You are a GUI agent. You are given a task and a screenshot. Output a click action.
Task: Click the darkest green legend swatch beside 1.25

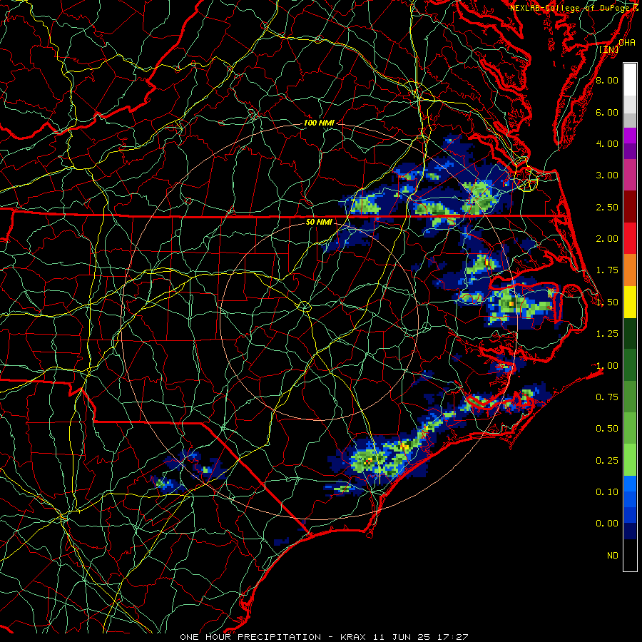(x=630, y=333)
